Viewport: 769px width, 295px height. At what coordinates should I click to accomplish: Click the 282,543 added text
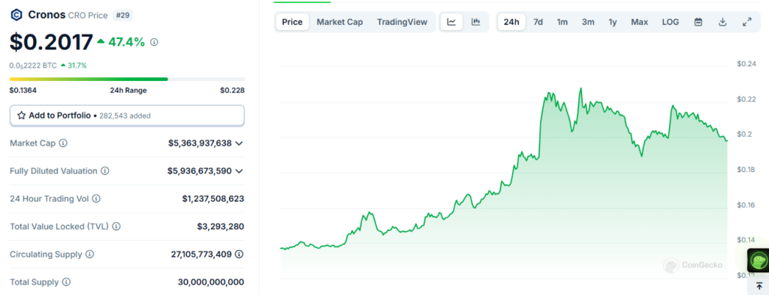125,116
